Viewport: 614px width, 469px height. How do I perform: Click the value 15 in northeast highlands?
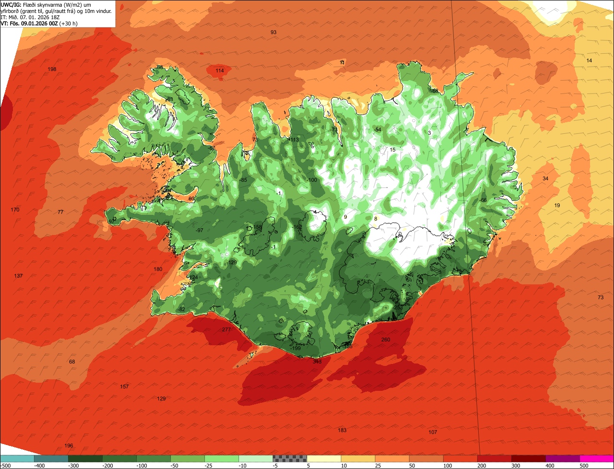coord(392,150)
